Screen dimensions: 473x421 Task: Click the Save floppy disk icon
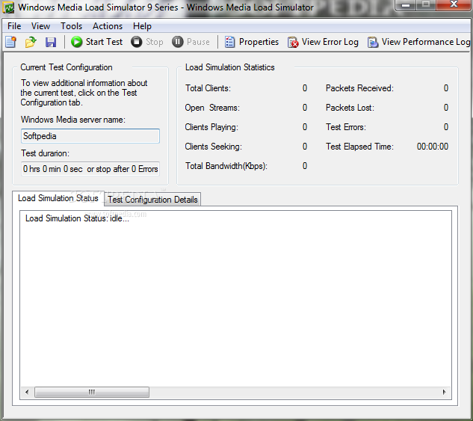click(51, 42)
